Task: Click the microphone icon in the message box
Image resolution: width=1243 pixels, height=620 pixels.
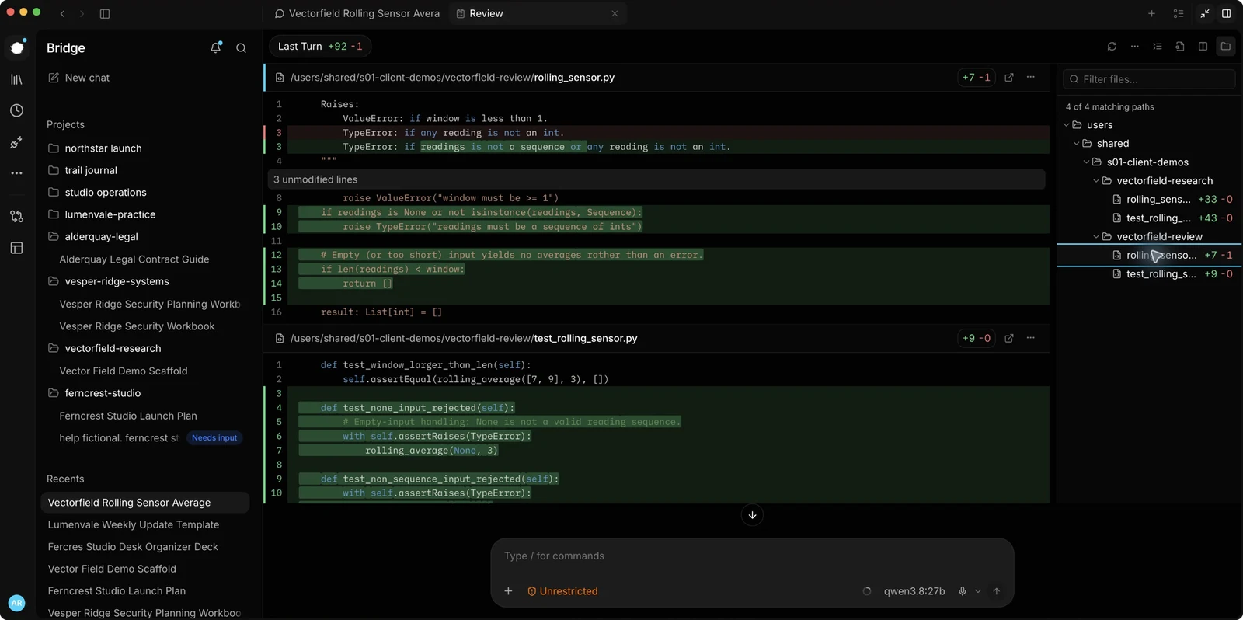Action: pyautogui.click(x=962, y=591)
